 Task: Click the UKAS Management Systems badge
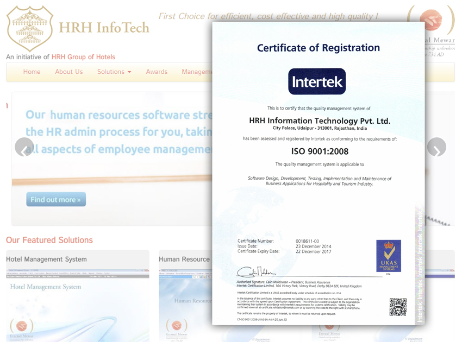point(389,256)
